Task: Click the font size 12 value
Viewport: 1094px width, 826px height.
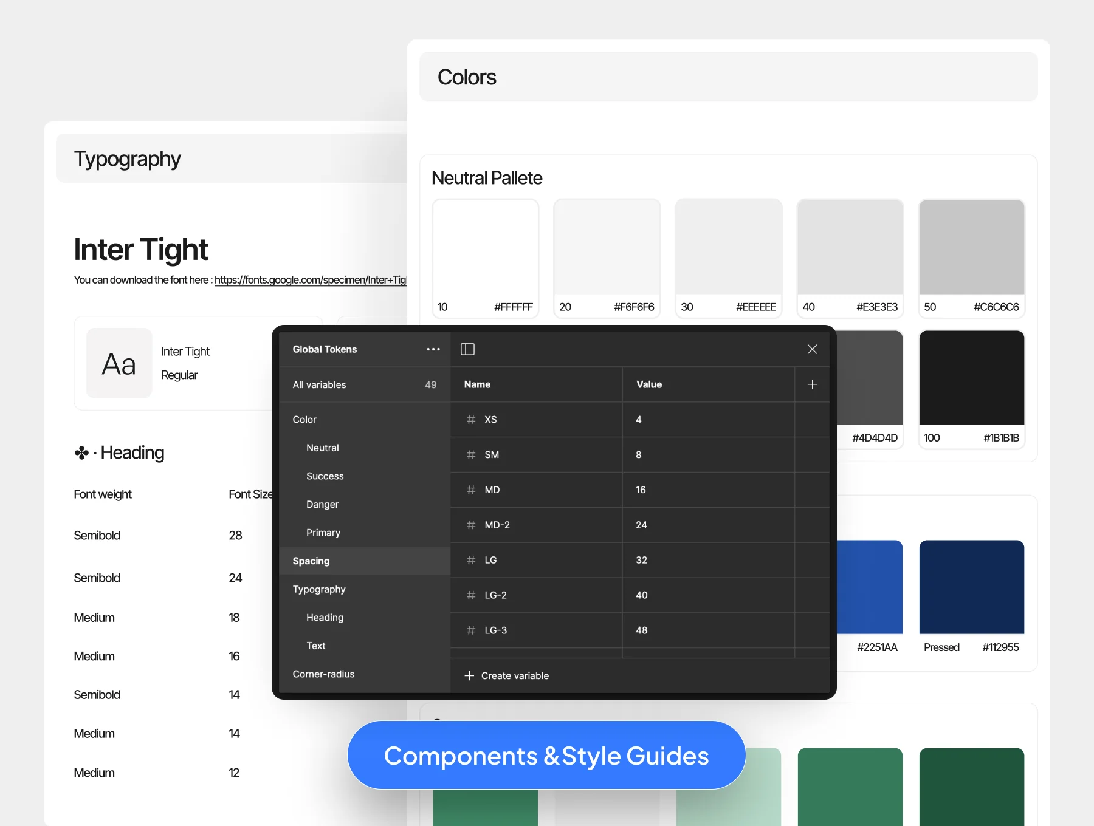Action: pyautogui.click(x=234, y=773)
